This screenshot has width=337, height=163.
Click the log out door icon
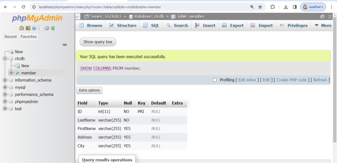(x=28, y=28)
